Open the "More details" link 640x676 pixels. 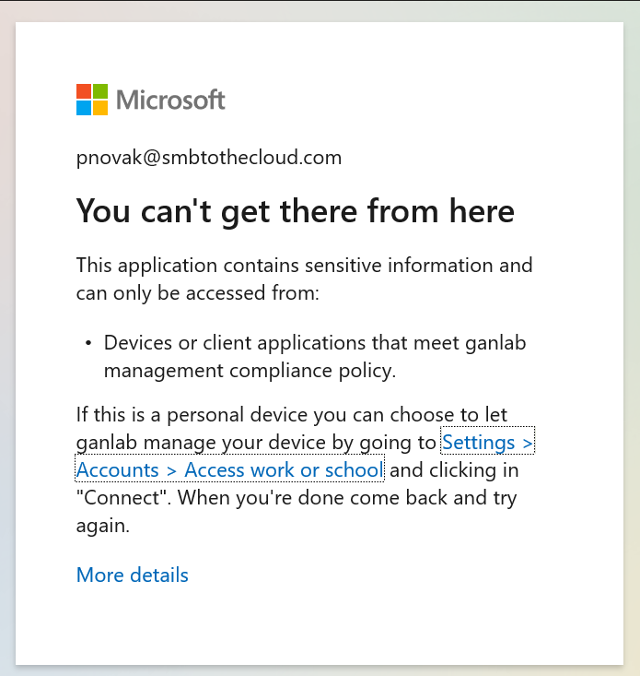133,575
